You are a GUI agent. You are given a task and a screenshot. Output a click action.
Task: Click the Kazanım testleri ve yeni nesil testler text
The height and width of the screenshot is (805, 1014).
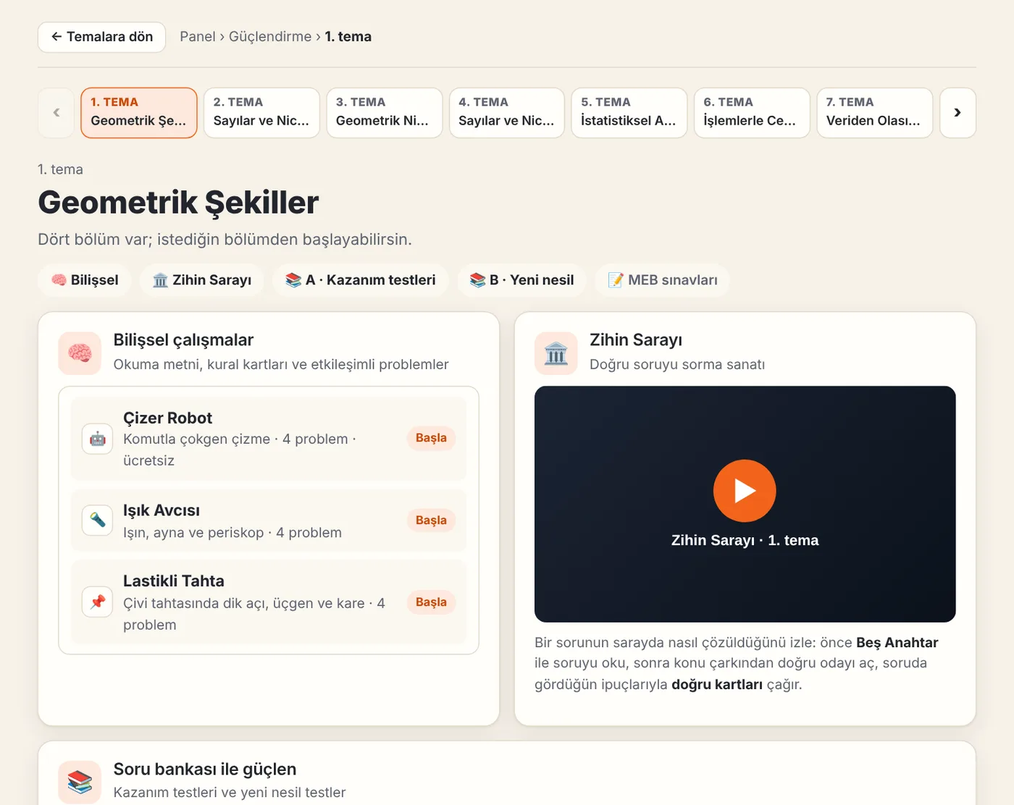click(230, 793)
